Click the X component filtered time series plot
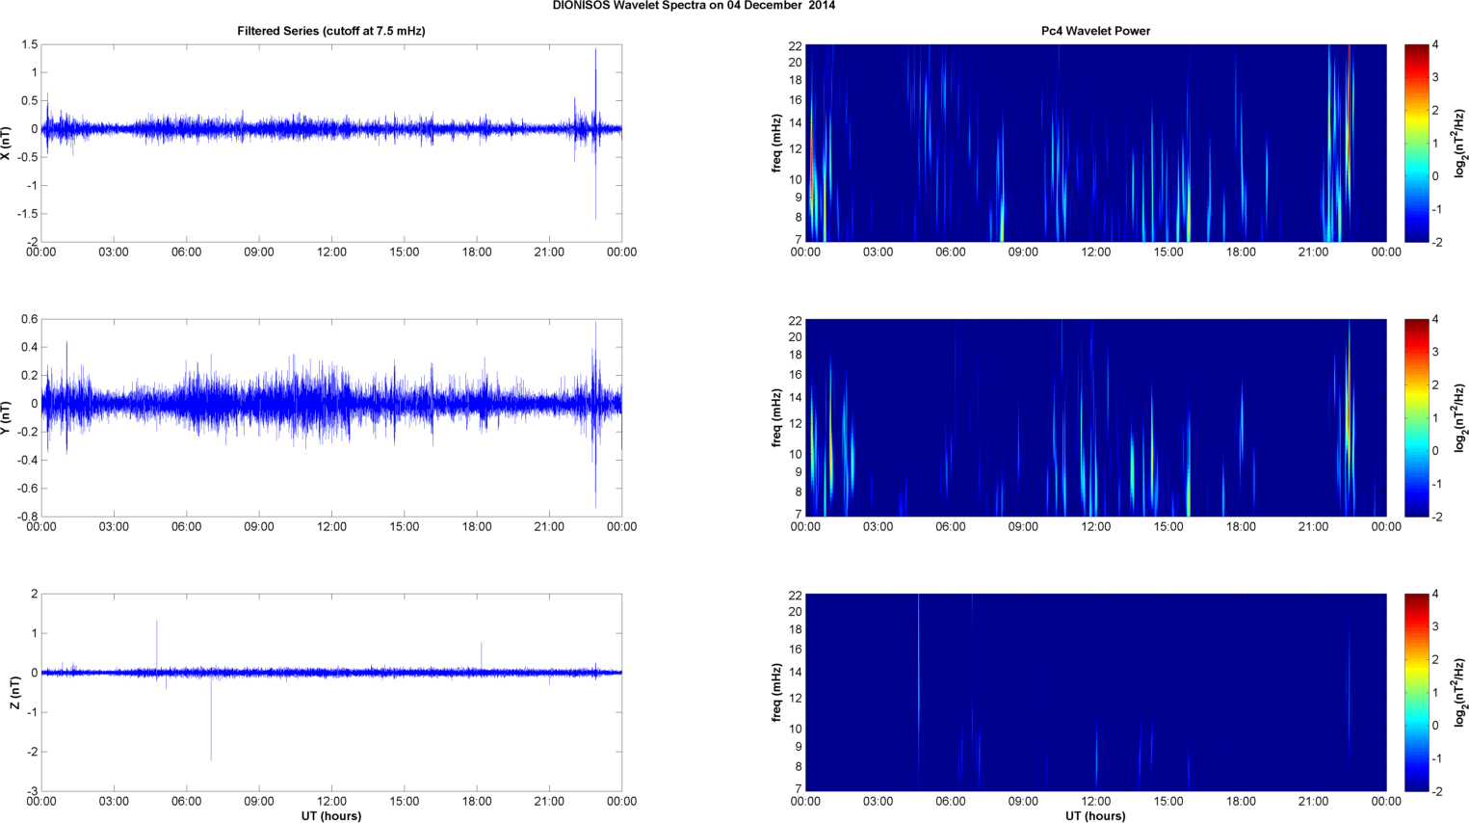The image size is (1469, 823). tap(331, 143)
